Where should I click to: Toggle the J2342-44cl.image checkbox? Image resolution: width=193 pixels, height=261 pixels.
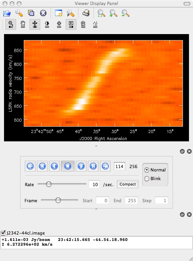(3, 233)
